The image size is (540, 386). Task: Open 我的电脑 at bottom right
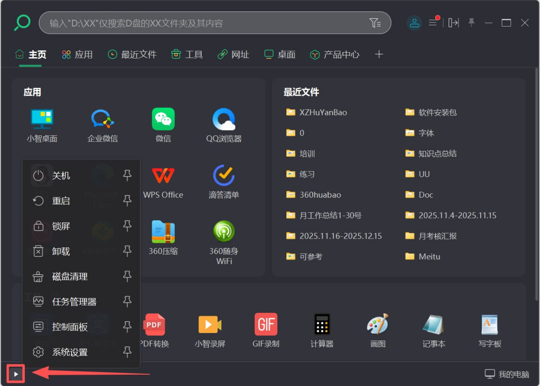tap(508, 373)
